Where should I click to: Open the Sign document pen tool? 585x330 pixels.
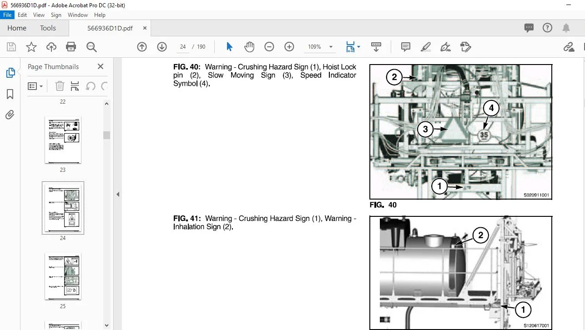coord(446,47)
